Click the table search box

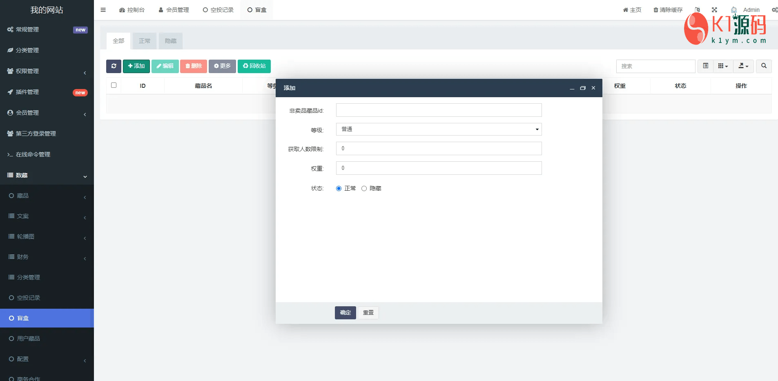pos(655,66)
